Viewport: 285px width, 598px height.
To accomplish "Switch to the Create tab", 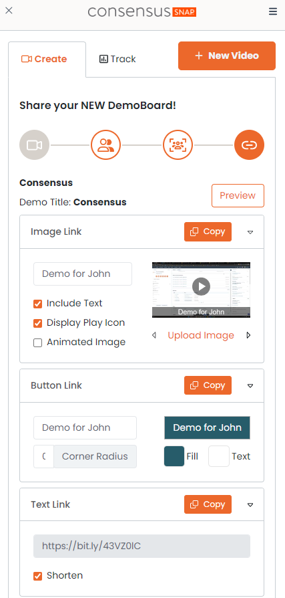I will (47, 60).
